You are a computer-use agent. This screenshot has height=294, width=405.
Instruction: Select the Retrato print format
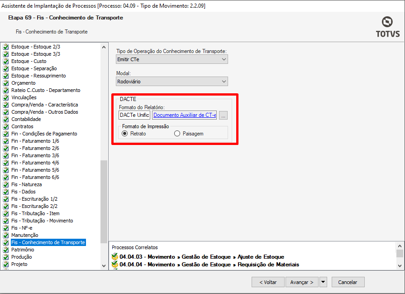[125, 134]
